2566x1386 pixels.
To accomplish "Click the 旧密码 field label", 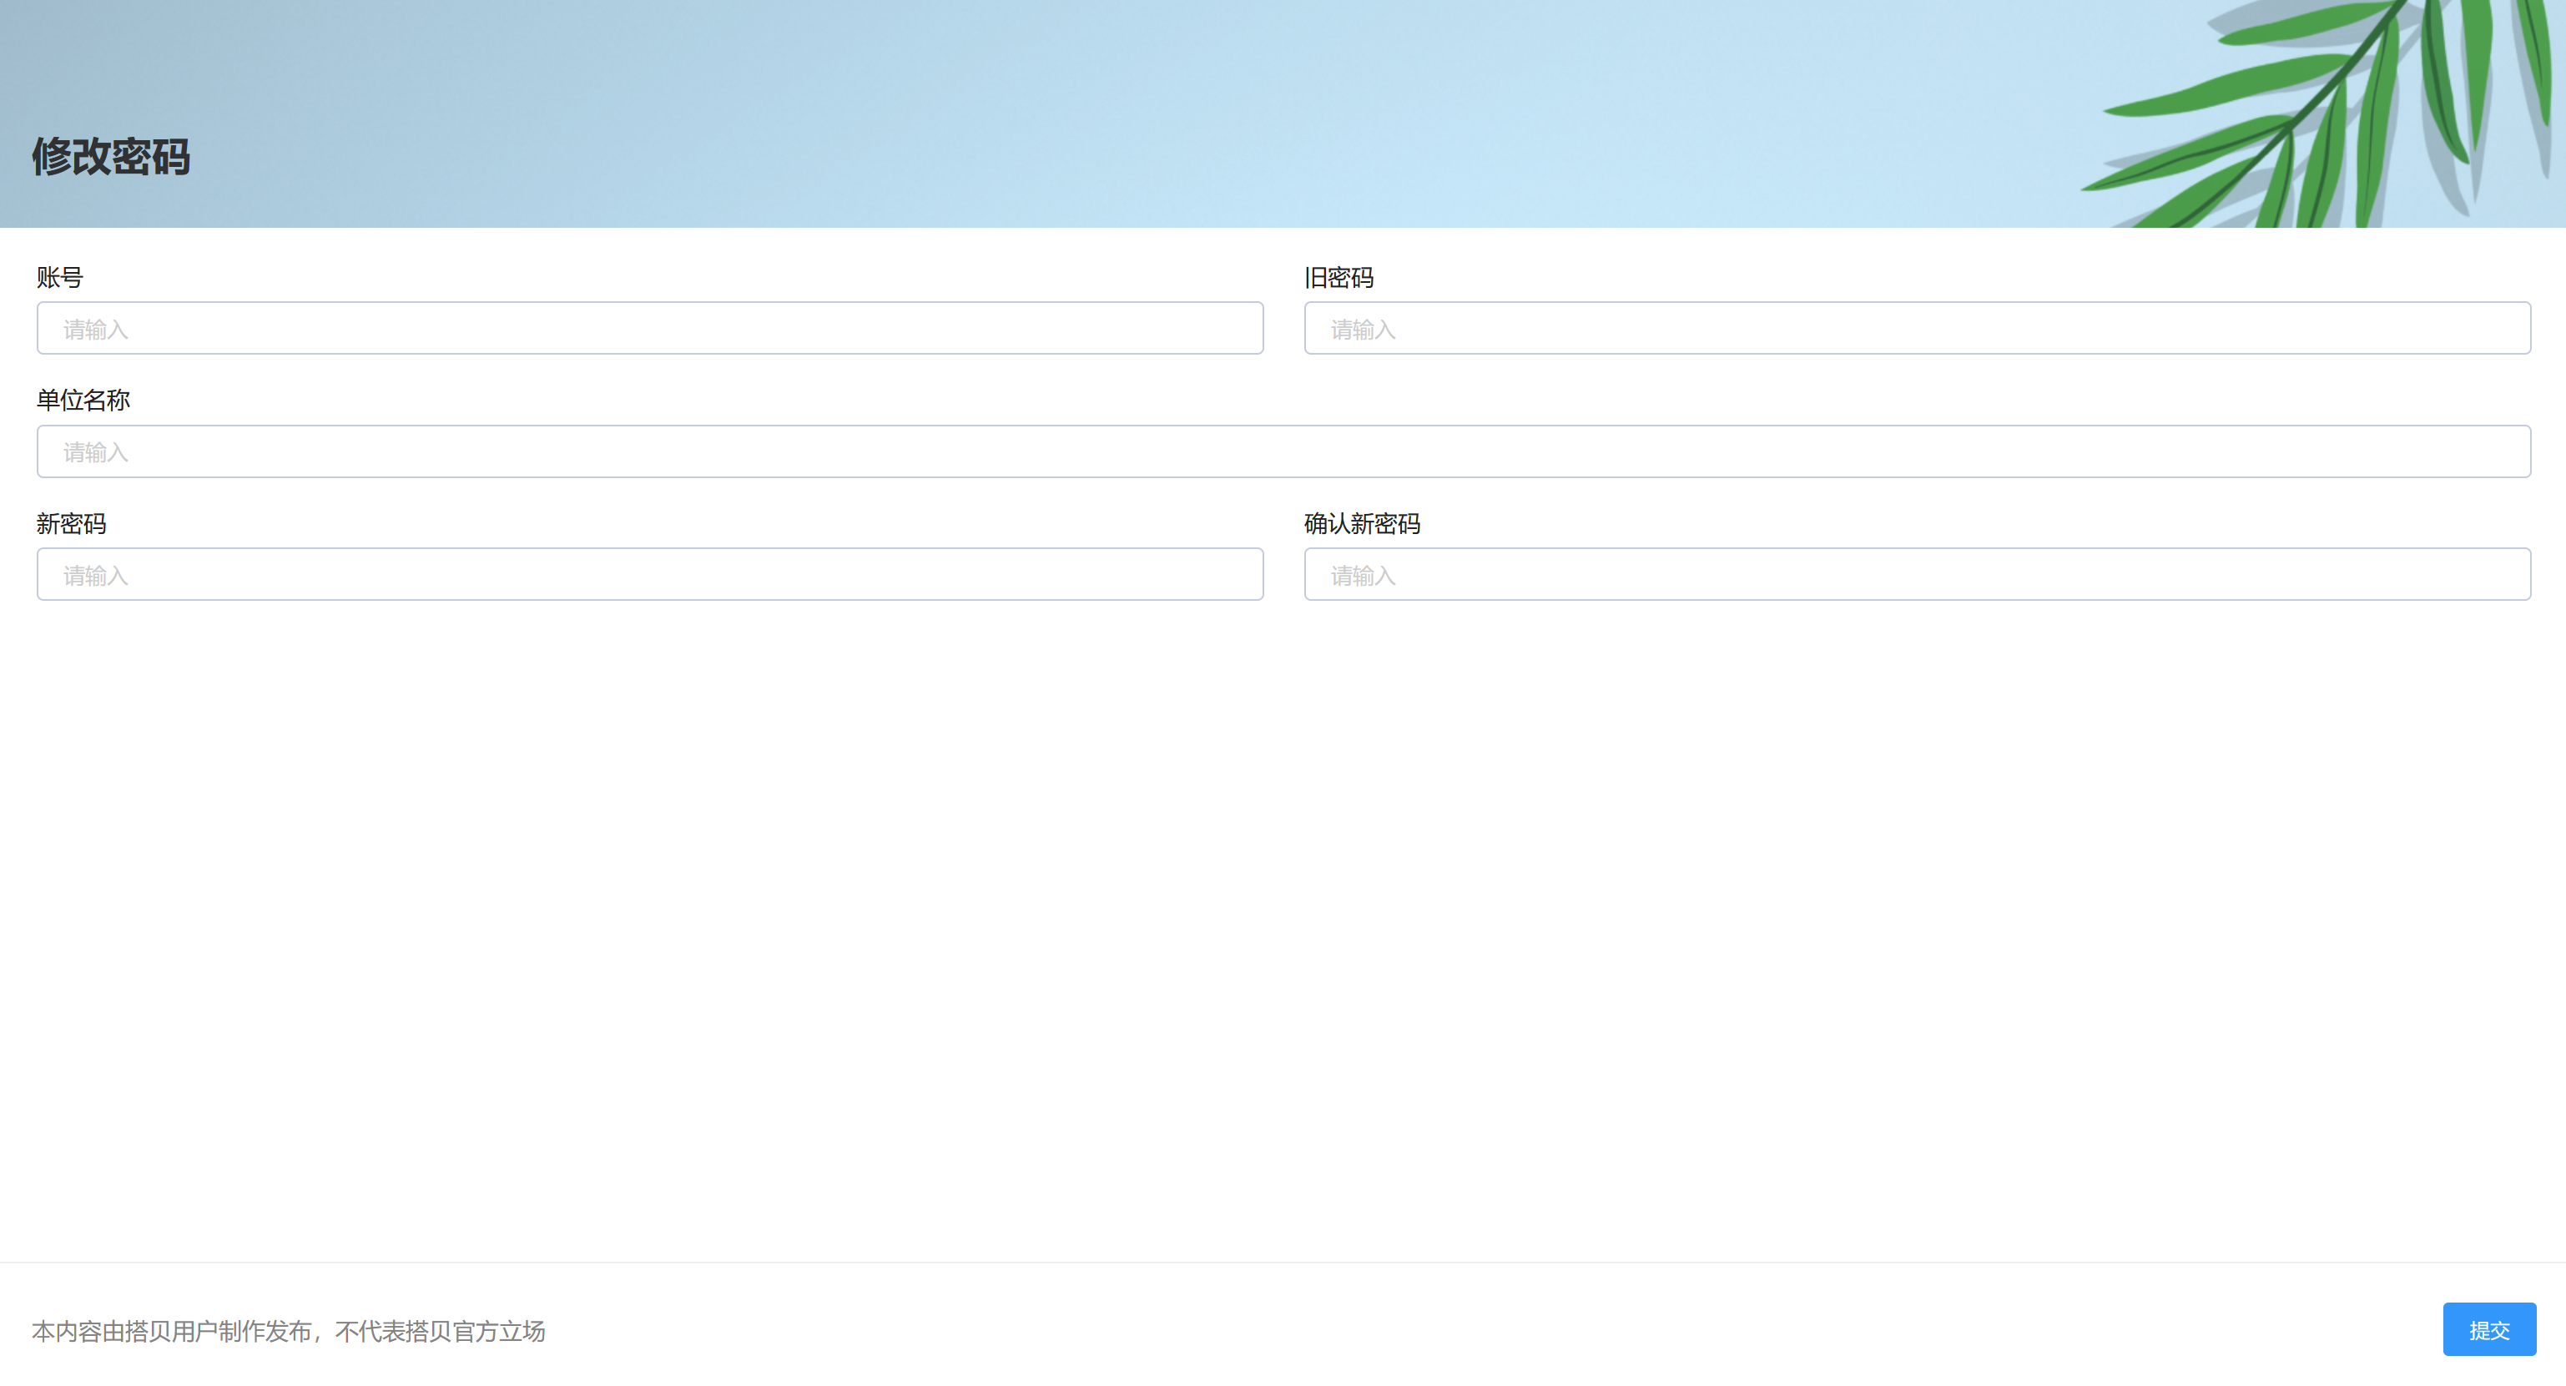I will pos(1338,278).
